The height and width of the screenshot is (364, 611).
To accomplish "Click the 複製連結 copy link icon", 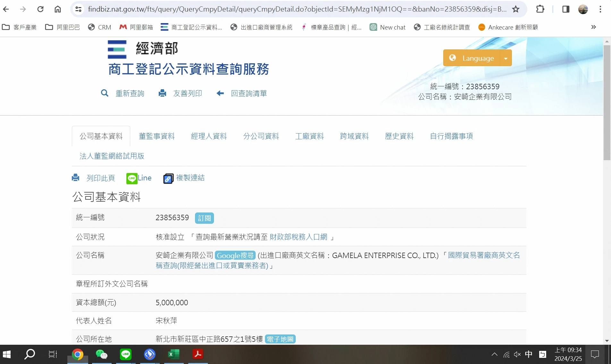I will (x=168, y=178).
